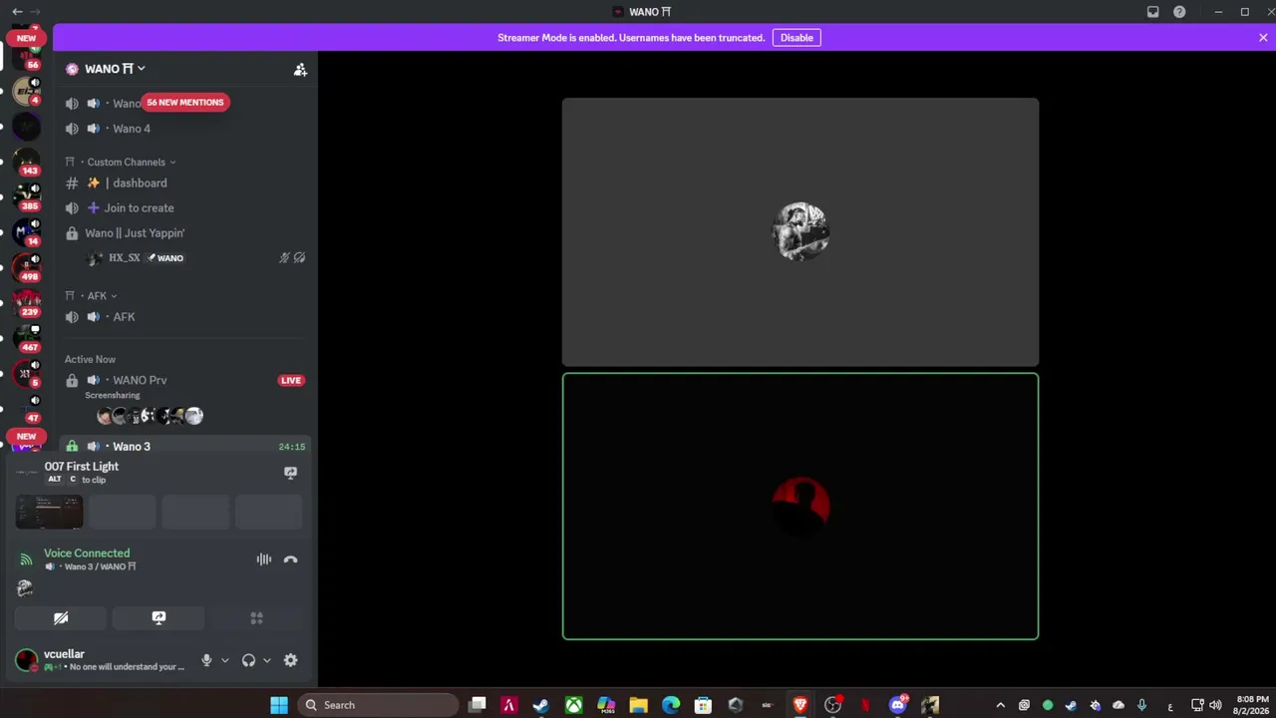1276x718 pixels.
Task: Open the recent clip thumbnail
Action: pyautogui.click(x=49, y=513)
